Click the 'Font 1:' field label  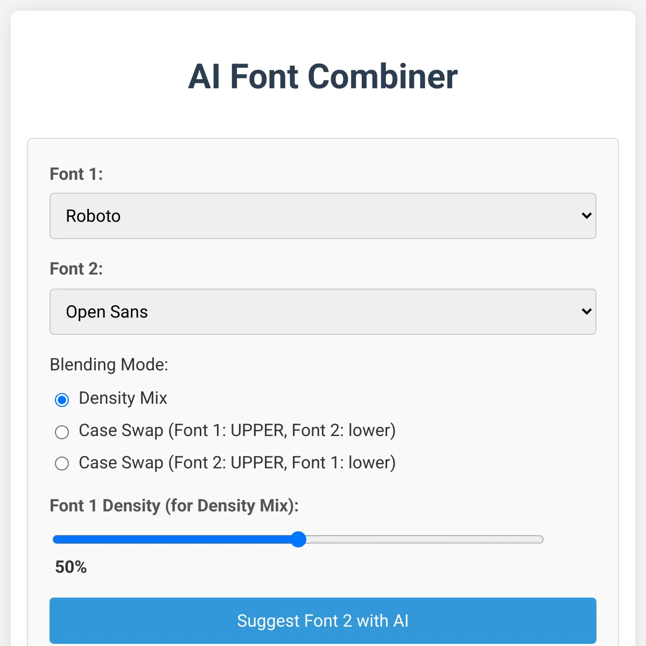coord(76,174)
